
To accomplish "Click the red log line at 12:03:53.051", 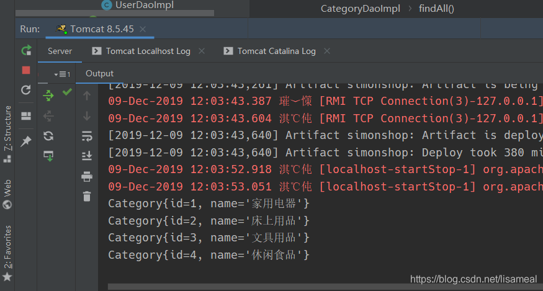I will [326, 187].
